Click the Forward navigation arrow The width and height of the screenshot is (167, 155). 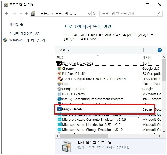click(15, 14)
